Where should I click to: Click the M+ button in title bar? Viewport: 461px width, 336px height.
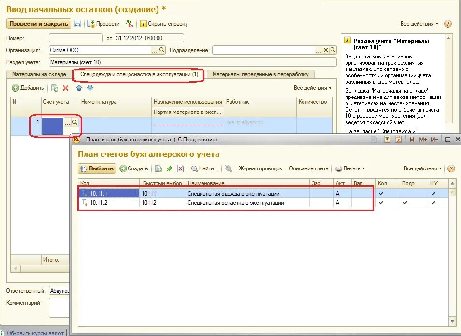coord(423,140)
